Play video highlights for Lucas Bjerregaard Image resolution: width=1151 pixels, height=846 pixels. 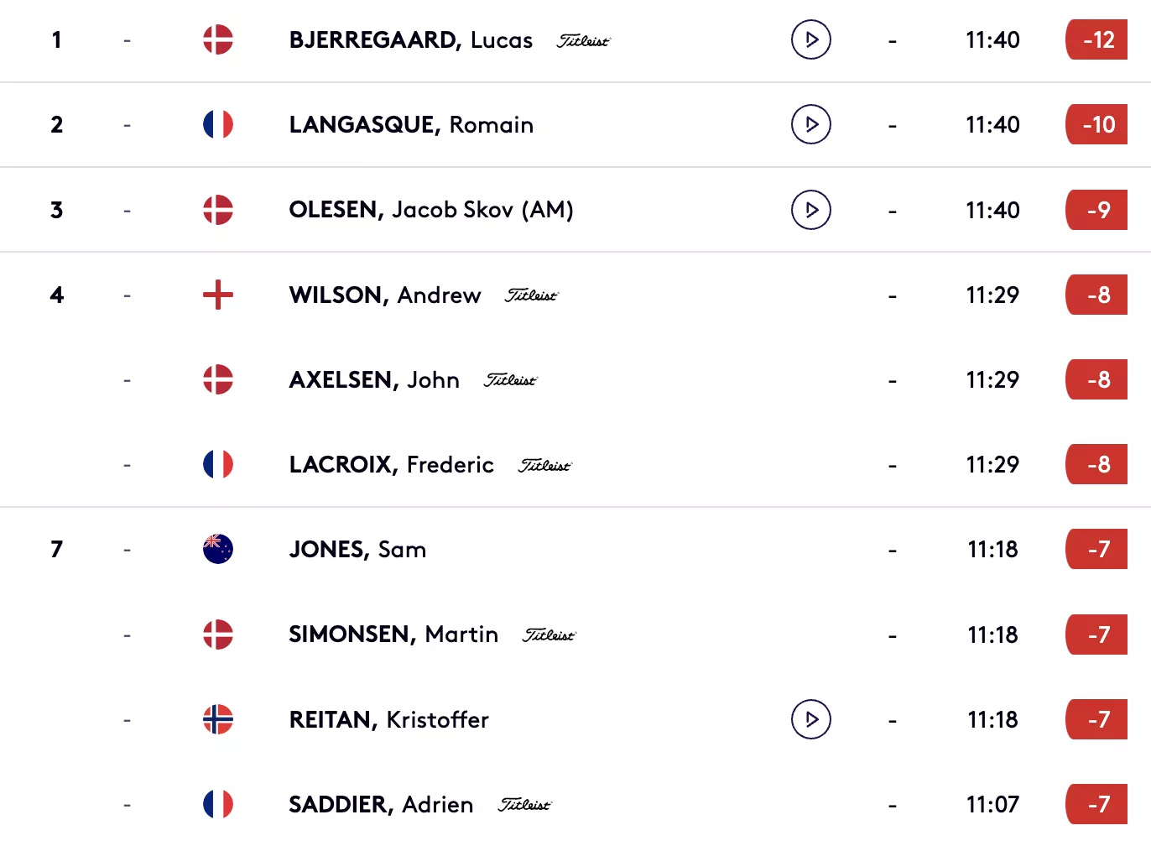(x=810, y=39)
